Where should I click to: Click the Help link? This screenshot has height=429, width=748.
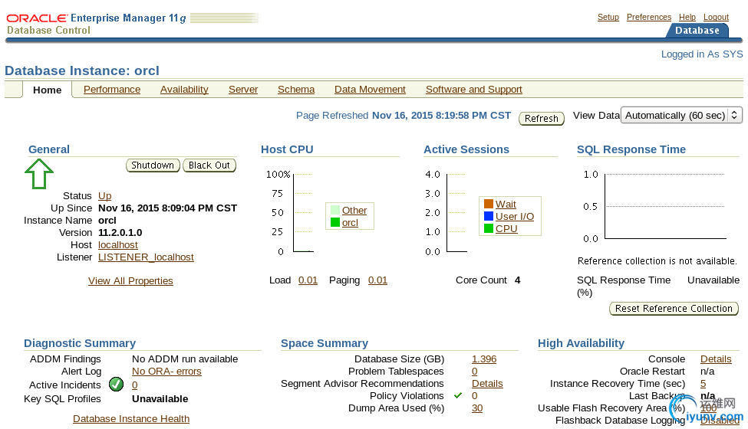(687, 17)
